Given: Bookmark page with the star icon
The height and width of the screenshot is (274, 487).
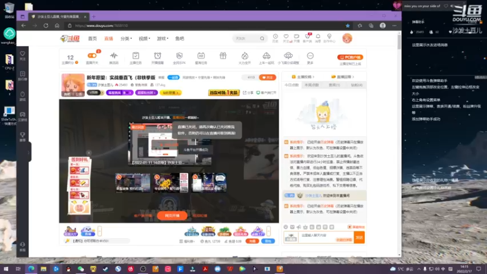Looking at the screenshot, I should click(348, 26).
